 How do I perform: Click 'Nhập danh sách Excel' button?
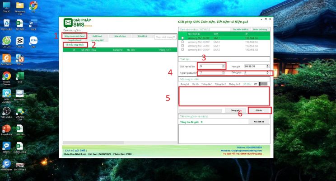pos(75,35)
